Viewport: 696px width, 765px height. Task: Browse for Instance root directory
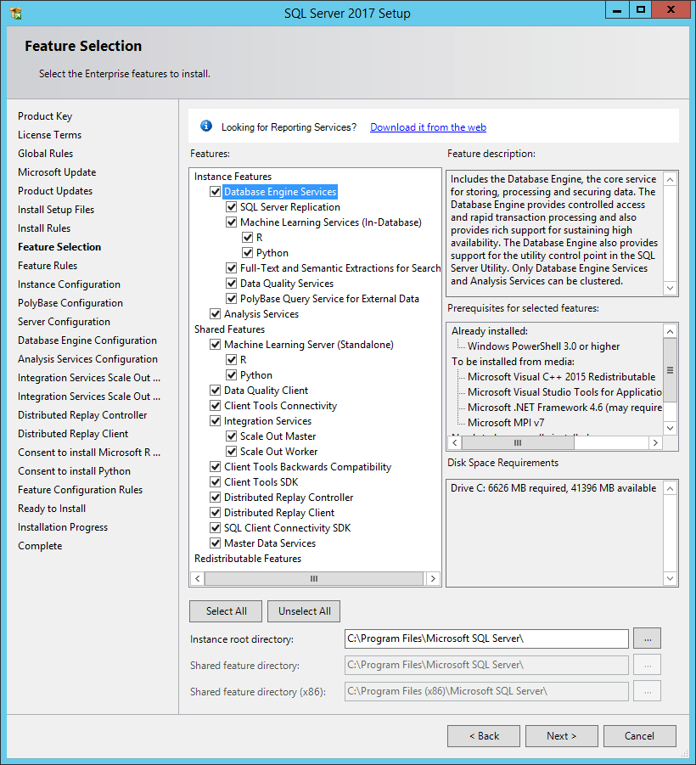648,638
